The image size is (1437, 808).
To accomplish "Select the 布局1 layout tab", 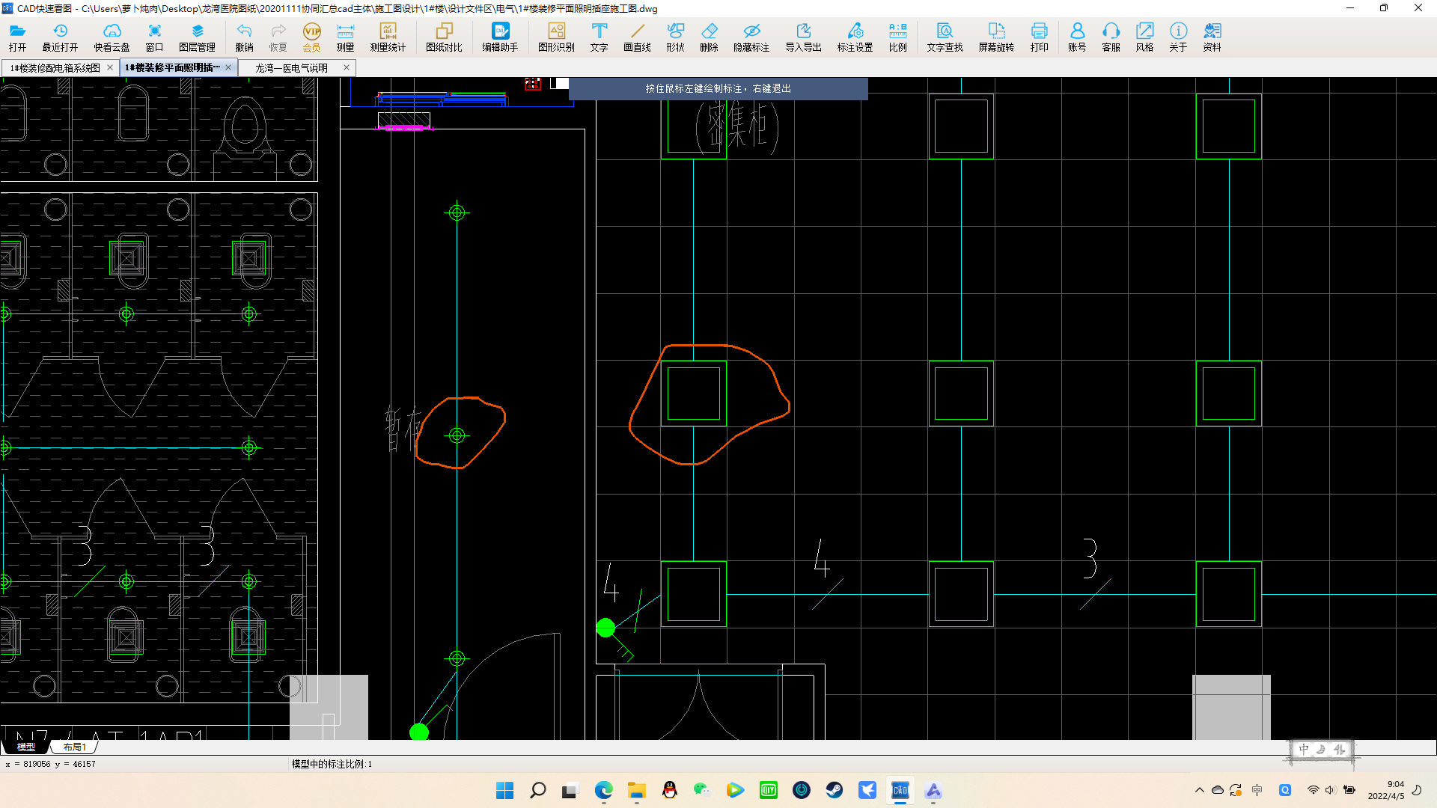I will click(75, 747).
